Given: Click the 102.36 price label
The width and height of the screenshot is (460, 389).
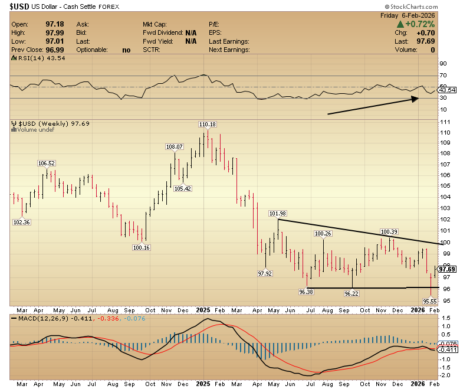Looking at the screenshot, I should click(x=22, y=223).
